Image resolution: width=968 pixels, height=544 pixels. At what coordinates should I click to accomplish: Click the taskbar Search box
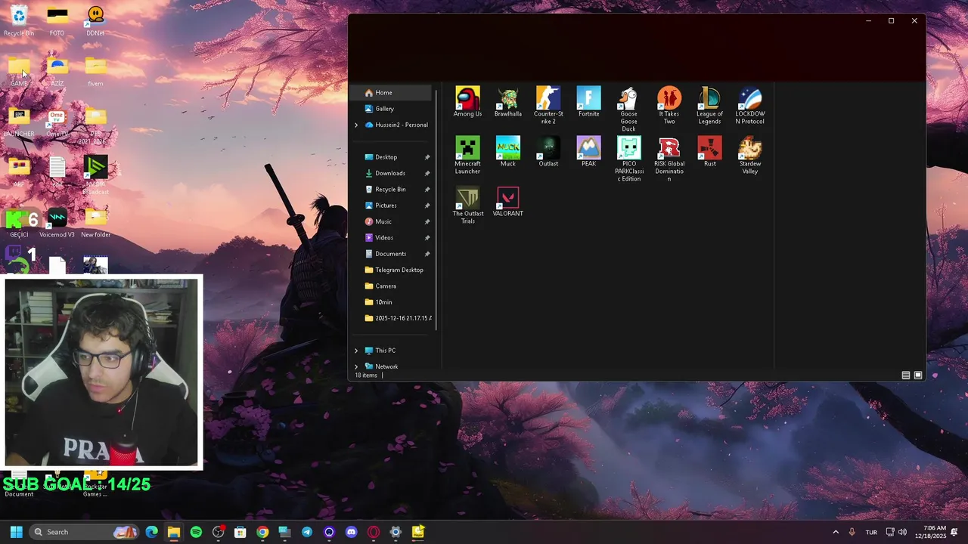85,532
